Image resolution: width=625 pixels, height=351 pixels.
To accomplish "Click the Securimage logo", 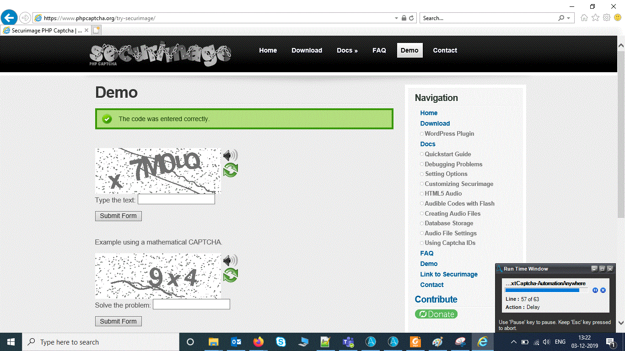I will (x=160, y=54).
